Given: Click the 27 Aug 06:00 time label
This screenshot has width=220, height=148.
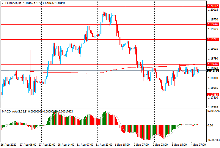Looking at the screenshot, I should coord(28,145).
